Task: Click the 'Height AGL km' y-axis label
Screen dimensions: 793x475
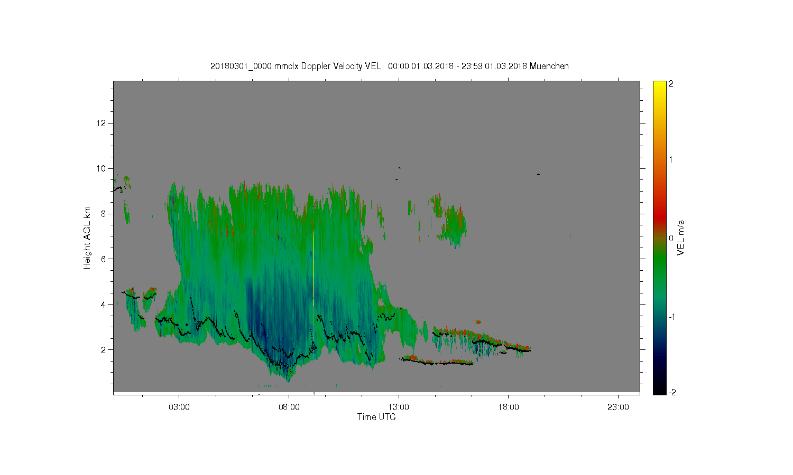Action: pos(87,237)
